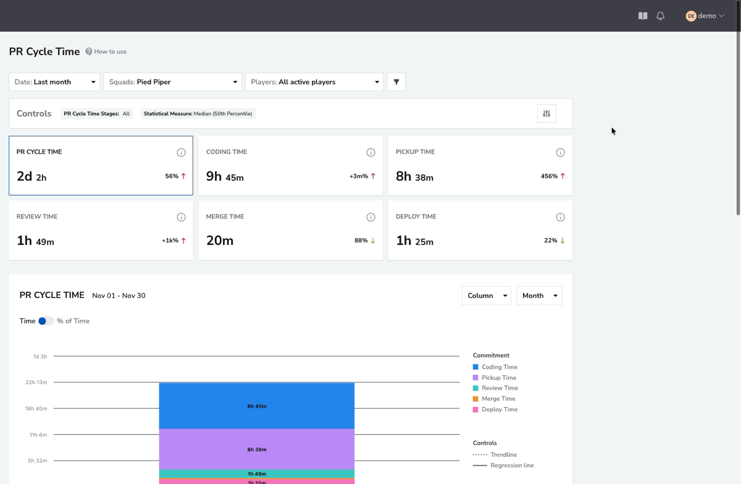The height and width of the screenshot is (484, 741).
Task: Click the Deploy Time legend swatch
Action: 475,409
